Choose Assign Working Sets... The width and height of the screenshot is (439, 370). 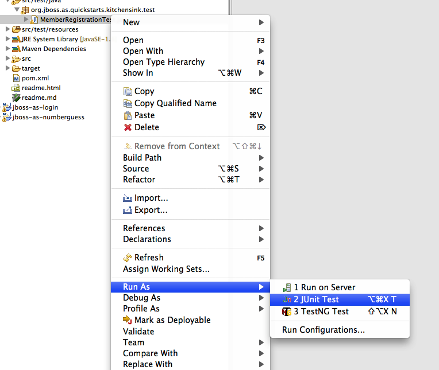[x=190, y=269]
